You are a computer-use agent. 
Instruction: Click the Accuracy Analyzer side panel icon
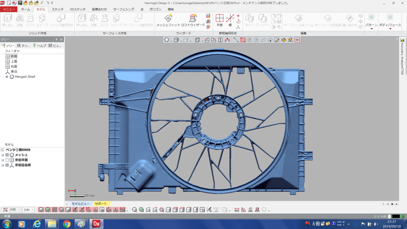[x=402, y=40]
